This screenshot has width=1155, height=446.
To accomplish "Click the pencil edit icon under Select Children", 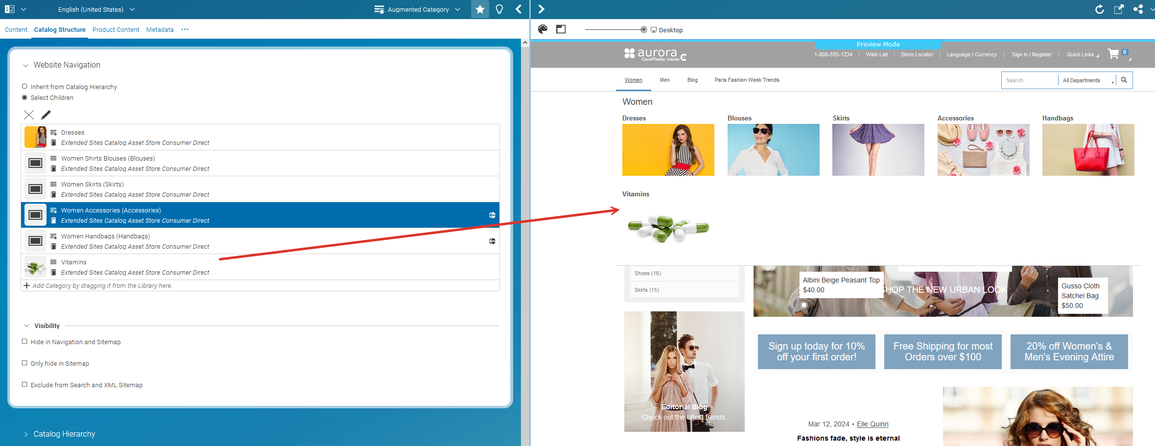I will [x=46, y=115].
